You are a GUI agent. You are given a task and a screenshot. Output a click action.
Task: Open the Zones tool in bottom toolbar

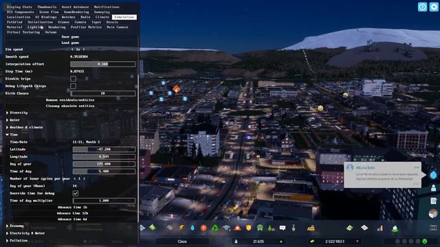pos(153,228)
